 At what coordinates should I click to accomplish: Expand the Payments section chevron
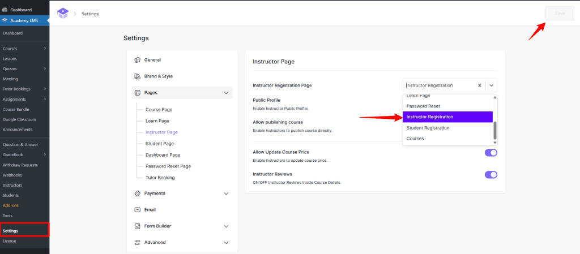pos(227,193)
